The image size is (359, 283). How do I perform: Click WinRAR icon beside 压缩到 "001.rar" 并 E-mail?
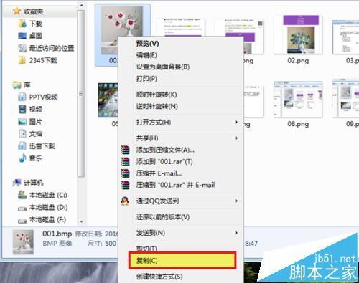point(125,185)
